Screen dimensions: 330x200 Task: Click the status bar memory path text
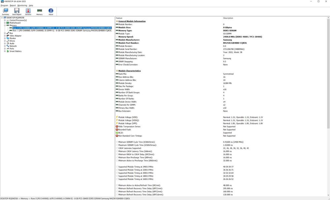pos(65,199)
